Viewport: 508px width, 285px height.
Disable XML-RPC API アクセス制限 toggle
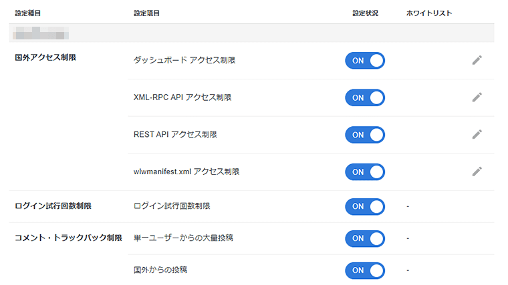tap(365, 97)
